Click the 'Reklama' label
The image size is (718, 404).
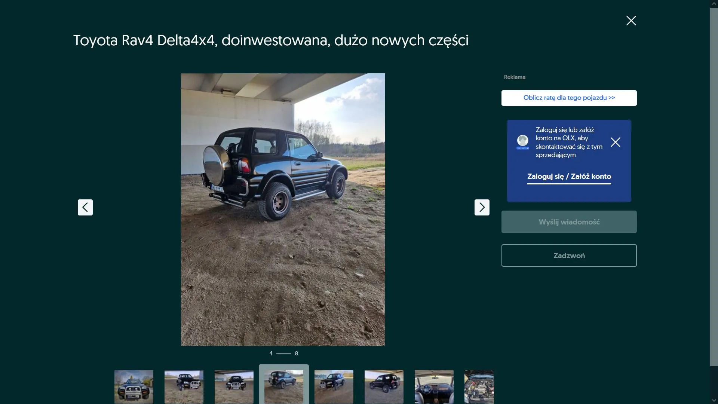point(515,77)
